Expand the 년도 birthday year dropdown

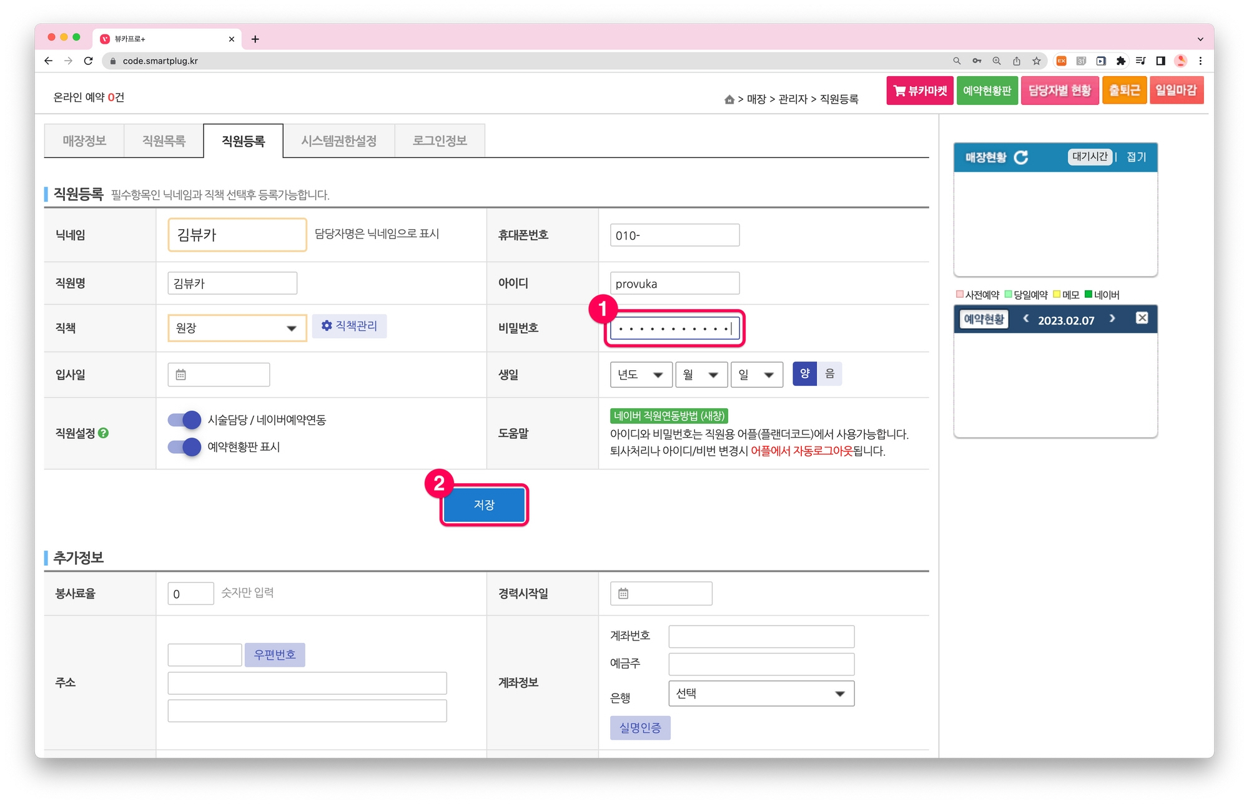(640, 375)
